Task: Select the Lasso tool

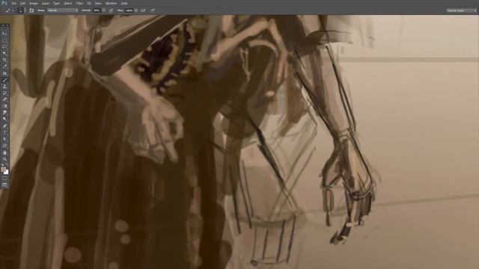Action: 4,46
